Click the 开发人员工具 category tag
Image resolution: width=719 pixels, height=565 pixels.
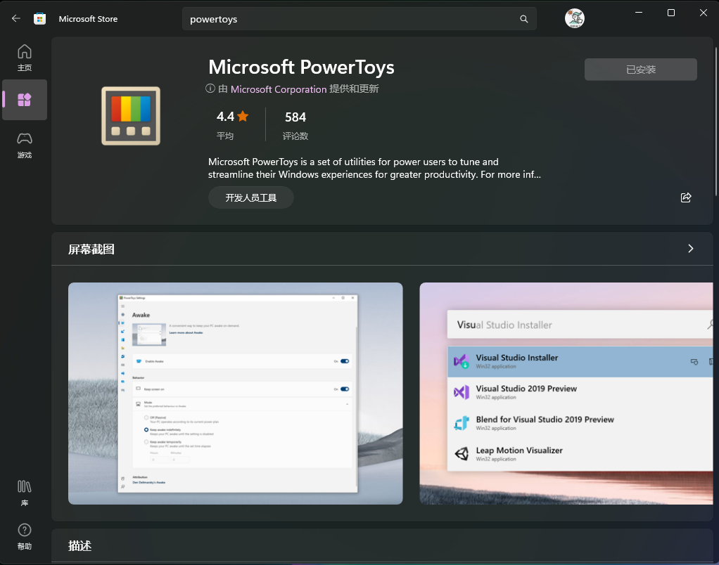click(x=250, y=198)
